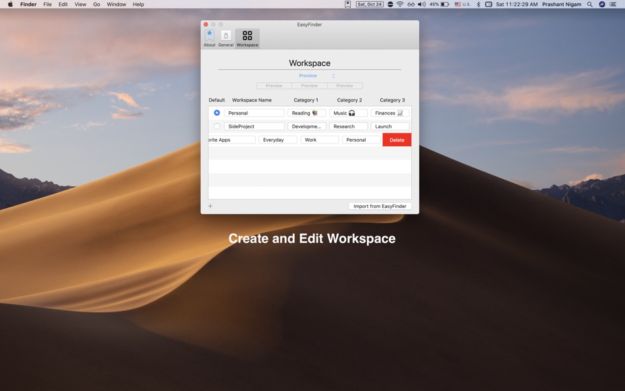625x391 pixels.
Task: Open the Edit menu
Action: (63, 5)
